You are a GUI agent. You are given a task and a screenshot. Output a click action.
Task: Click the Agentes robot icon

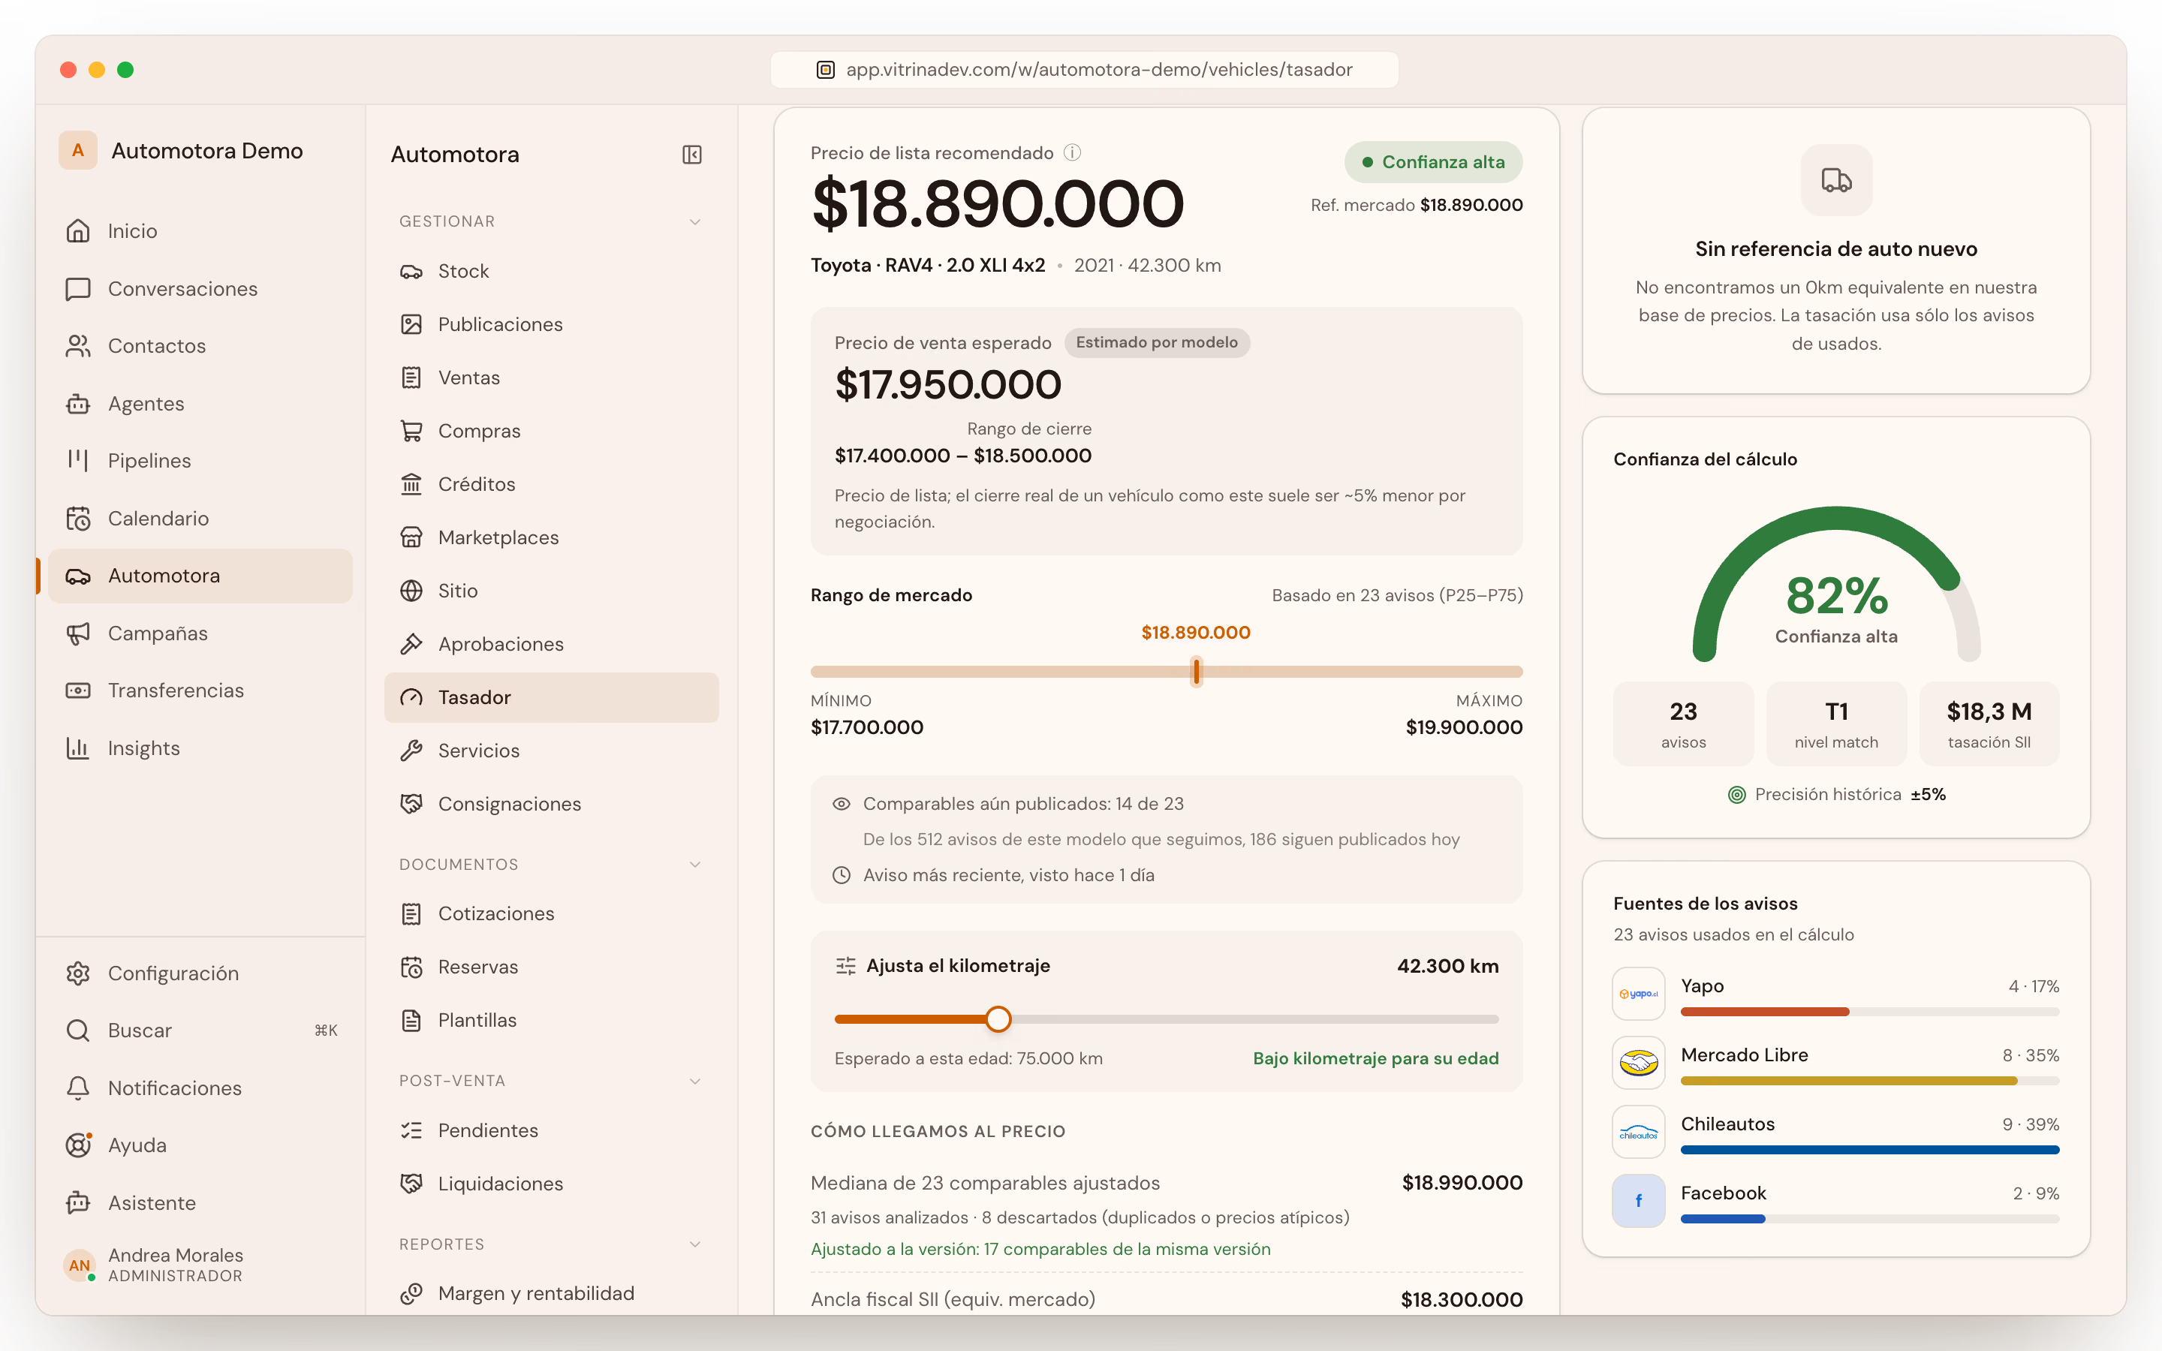[x=79, y=404]
